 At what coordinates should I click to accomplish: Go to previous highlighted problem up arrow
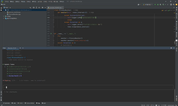click(172, 10)
